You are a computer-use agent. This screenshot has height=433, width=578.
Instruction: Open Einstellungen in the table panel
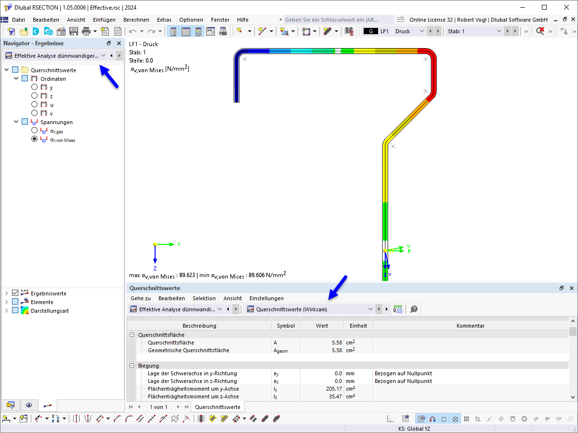266,298
